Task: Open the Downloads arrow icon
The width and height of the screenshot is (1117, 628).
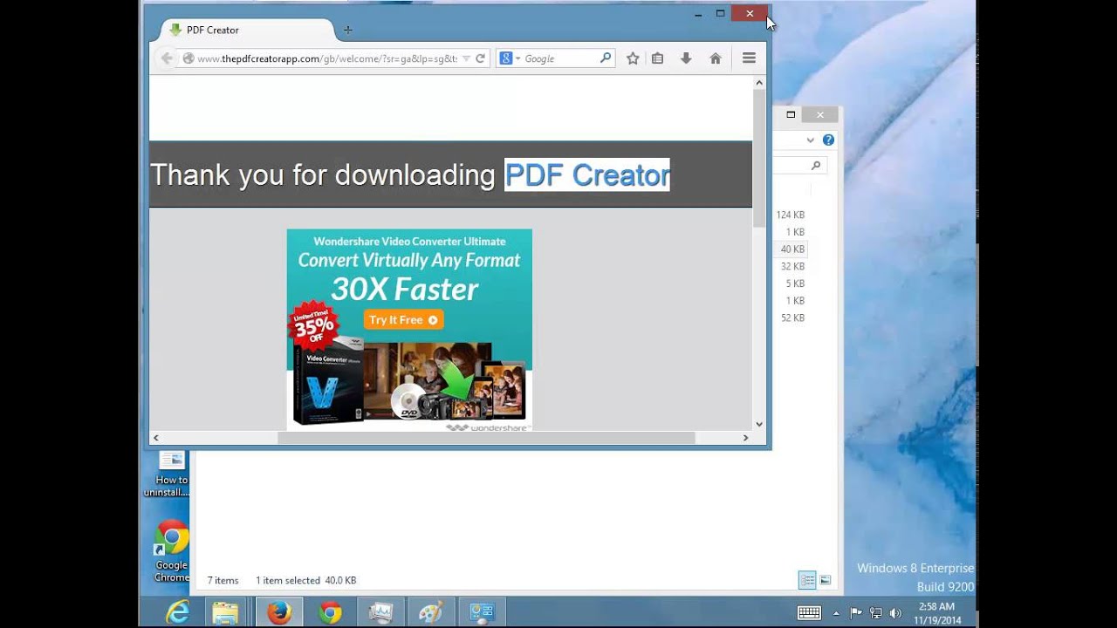Action: 686,58
